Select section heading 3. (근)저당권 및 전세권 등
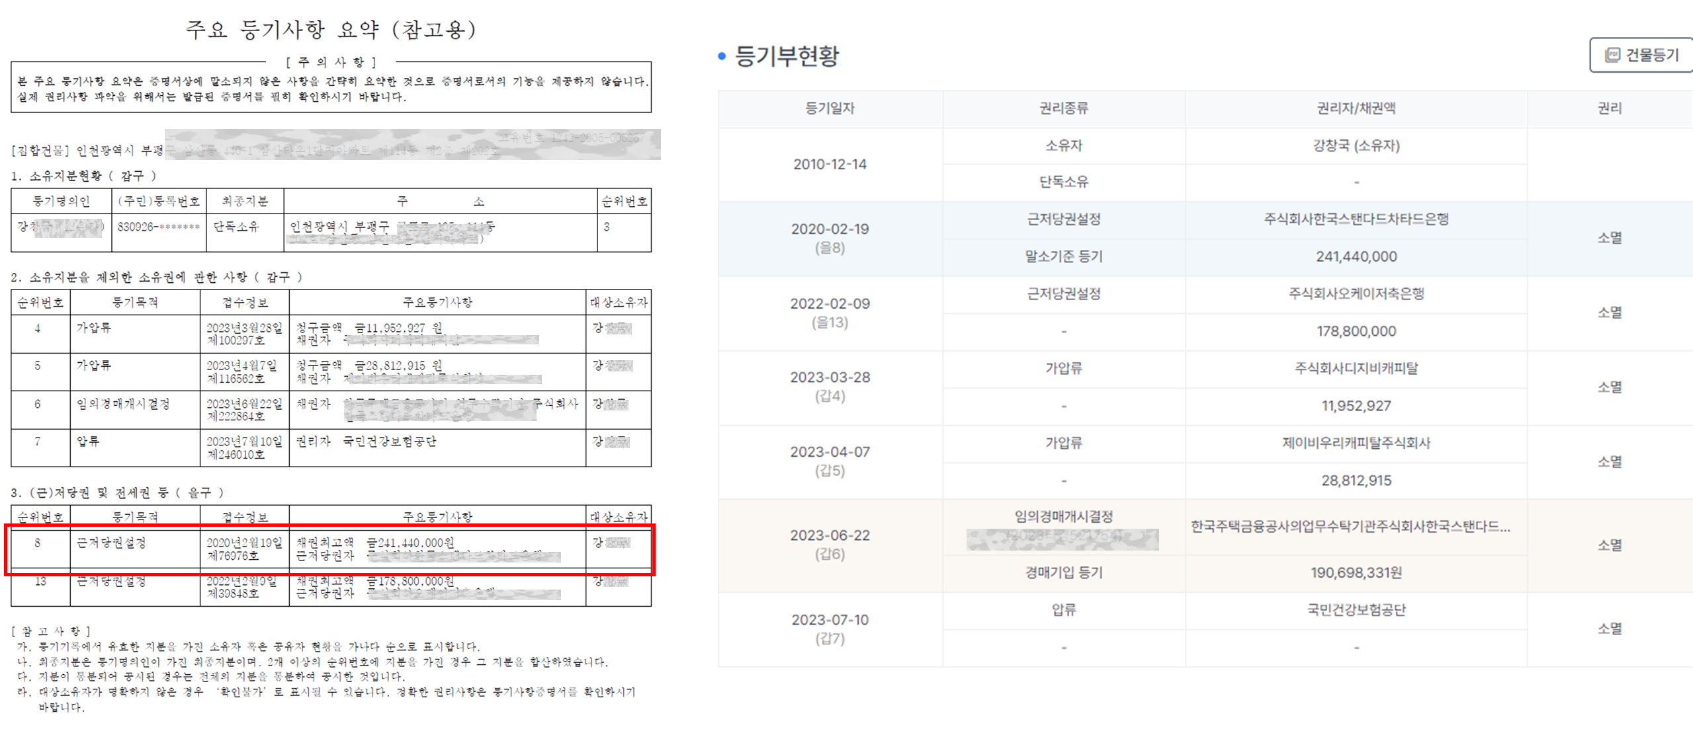 (117, 492)
